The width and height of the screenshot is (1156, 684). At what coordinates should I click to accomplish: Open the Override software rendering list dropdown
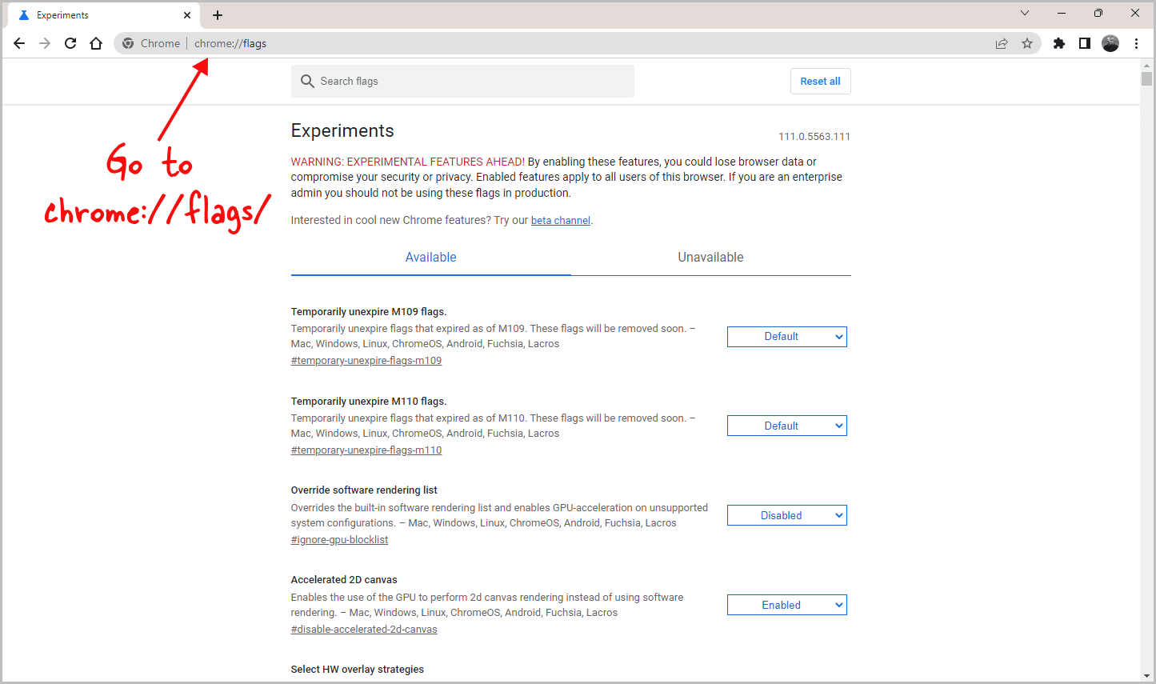point(786,514)
